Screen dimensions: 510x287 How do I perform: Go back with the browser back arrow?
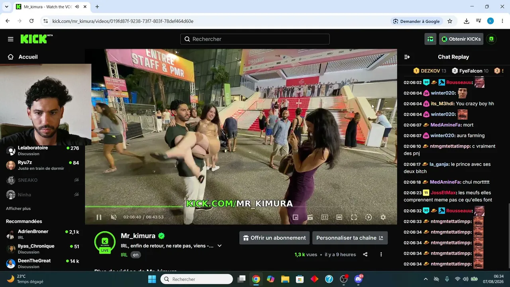click(8, 21)
